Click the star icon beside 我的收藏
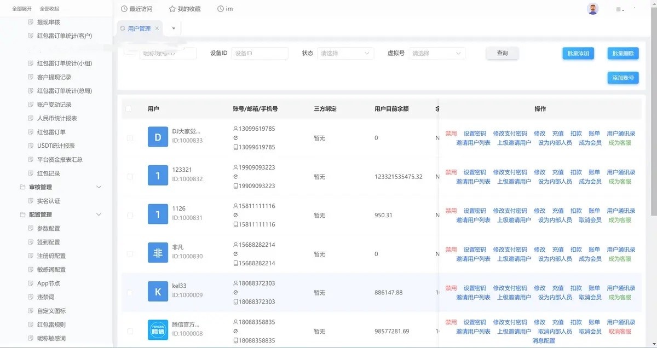Image resolution: width=657 pixels, height=348 pixels. click(x=172, y=9)
